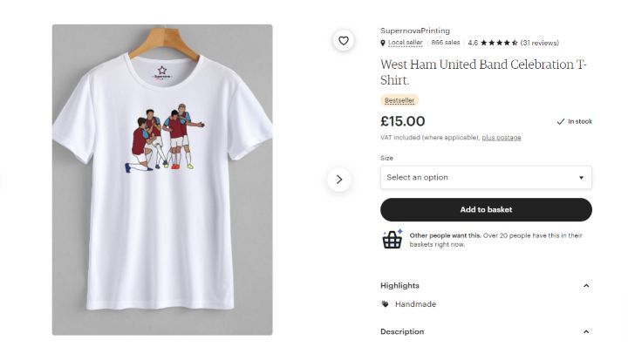
Task: Open the SupernovaPrinting shop link
Action: (415, 31)
